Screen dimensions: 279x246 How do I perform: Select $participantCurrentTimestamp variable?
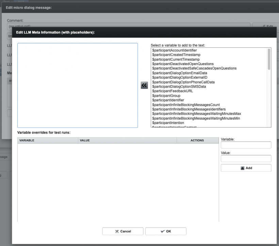pyautogui.click(x=176, y=60)
